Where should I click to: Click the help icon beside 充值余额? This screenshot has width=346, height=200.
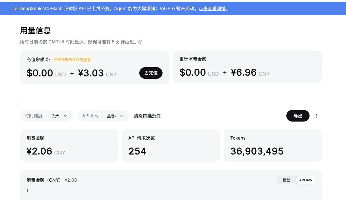[48, 59]
